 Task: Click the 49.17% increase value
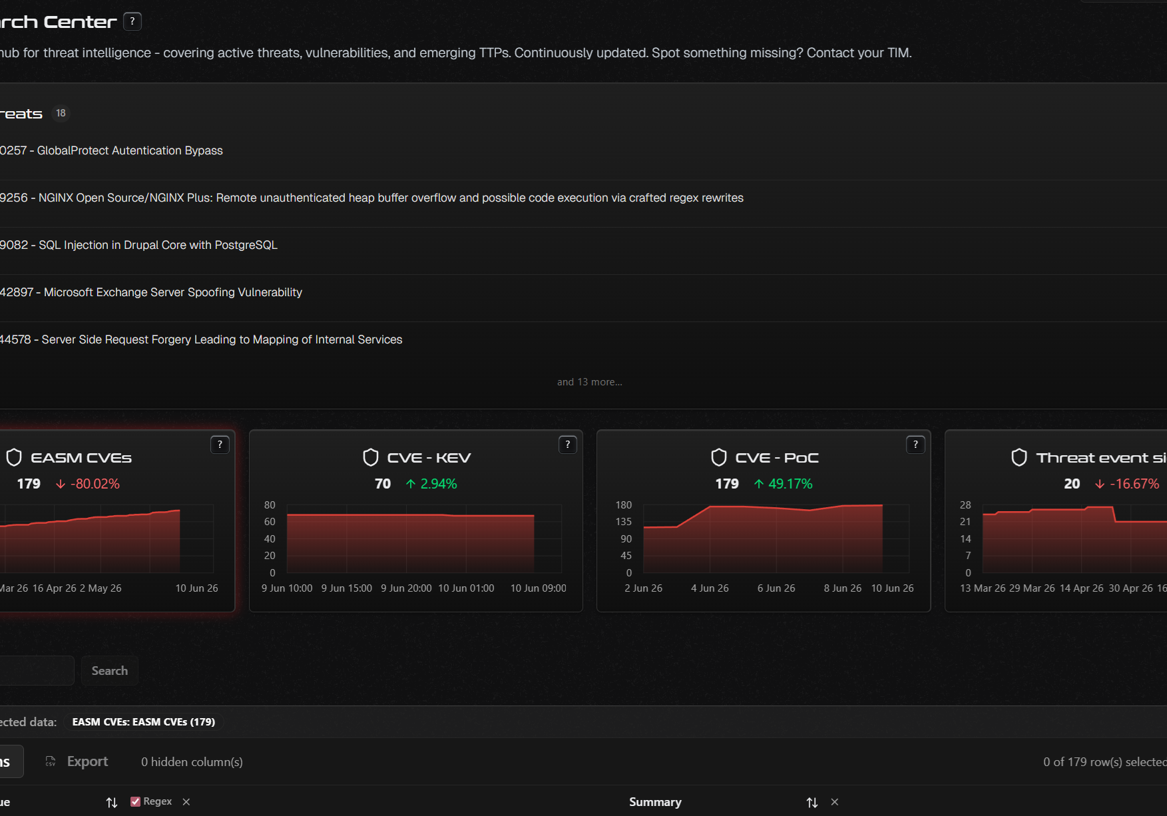[783, 484]
